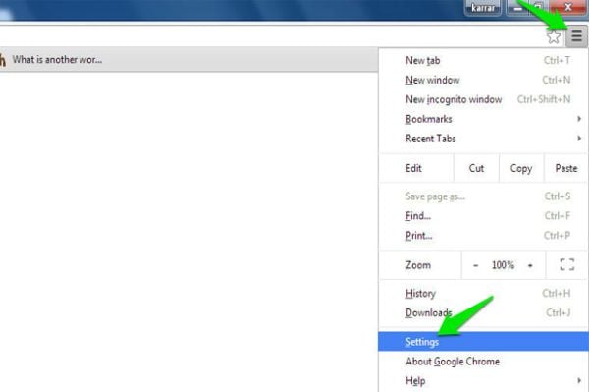
Task: Click the Paste button in Edit row
Action: click(x=566, y=168)
